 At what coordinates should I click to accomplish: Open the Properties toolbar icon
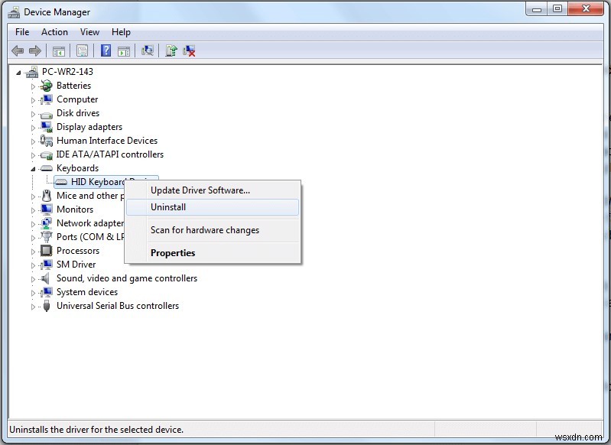83,50
